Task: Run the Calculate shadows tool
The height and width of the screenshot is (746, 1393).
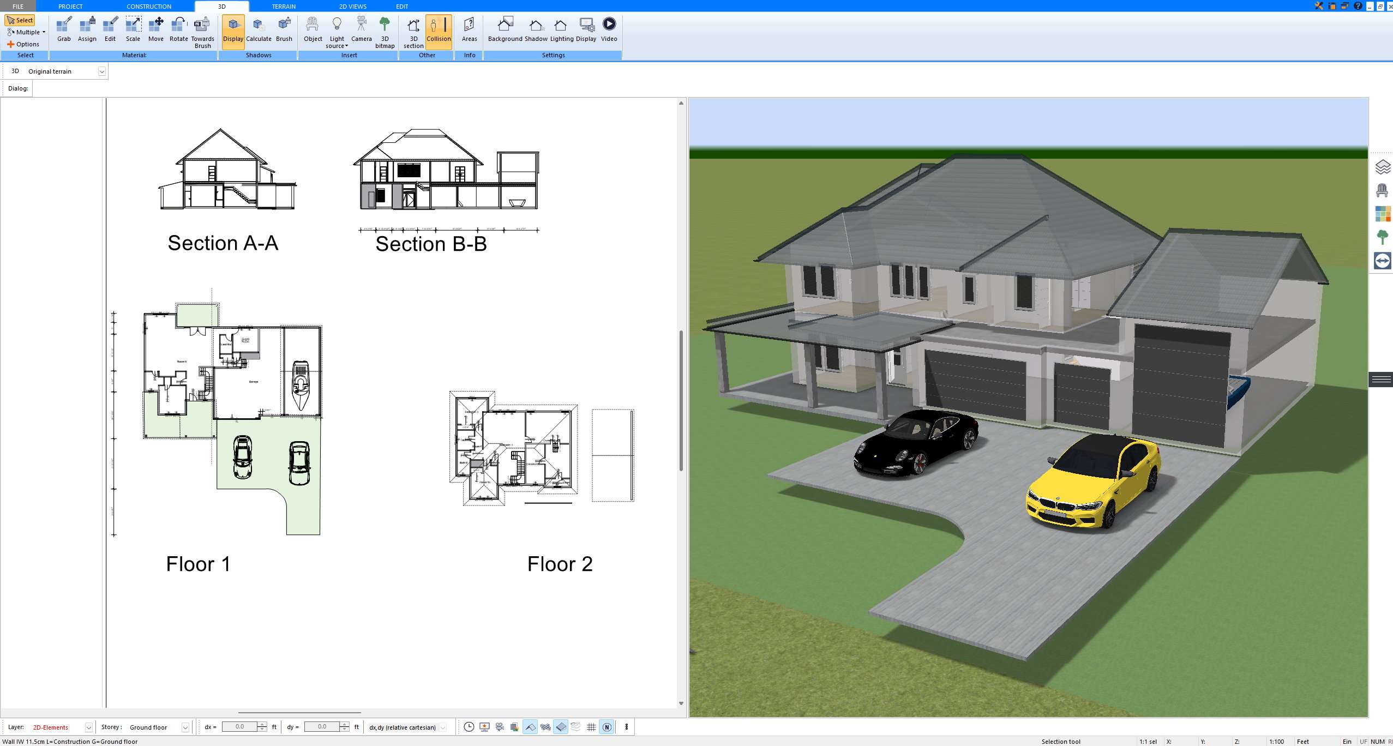Action: coord(259,29)
